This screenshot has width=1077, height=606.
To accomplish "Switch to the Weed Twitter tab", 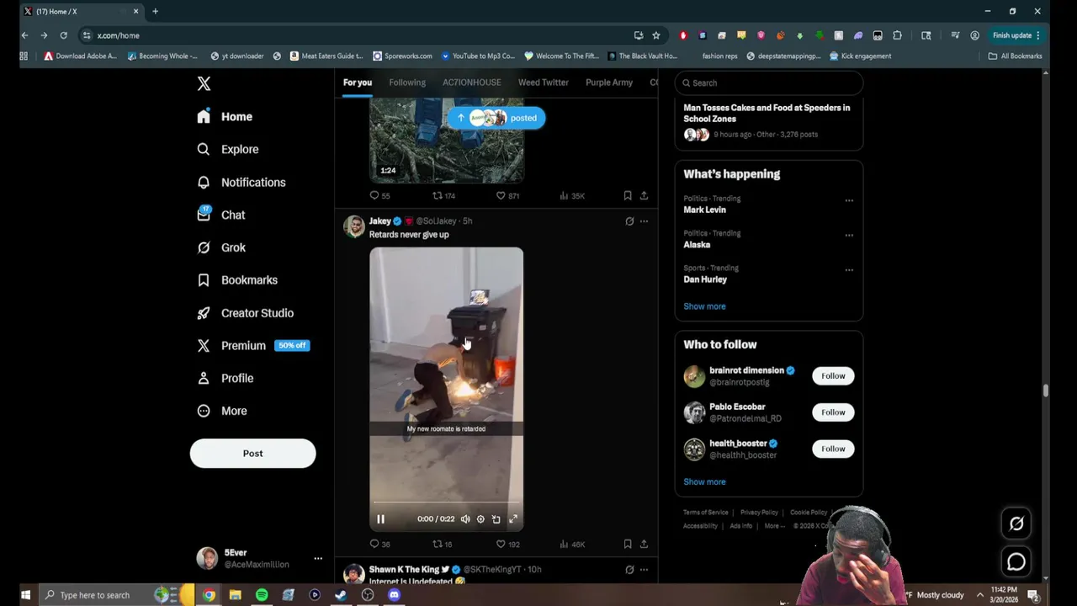I will [x=544, y=82].
